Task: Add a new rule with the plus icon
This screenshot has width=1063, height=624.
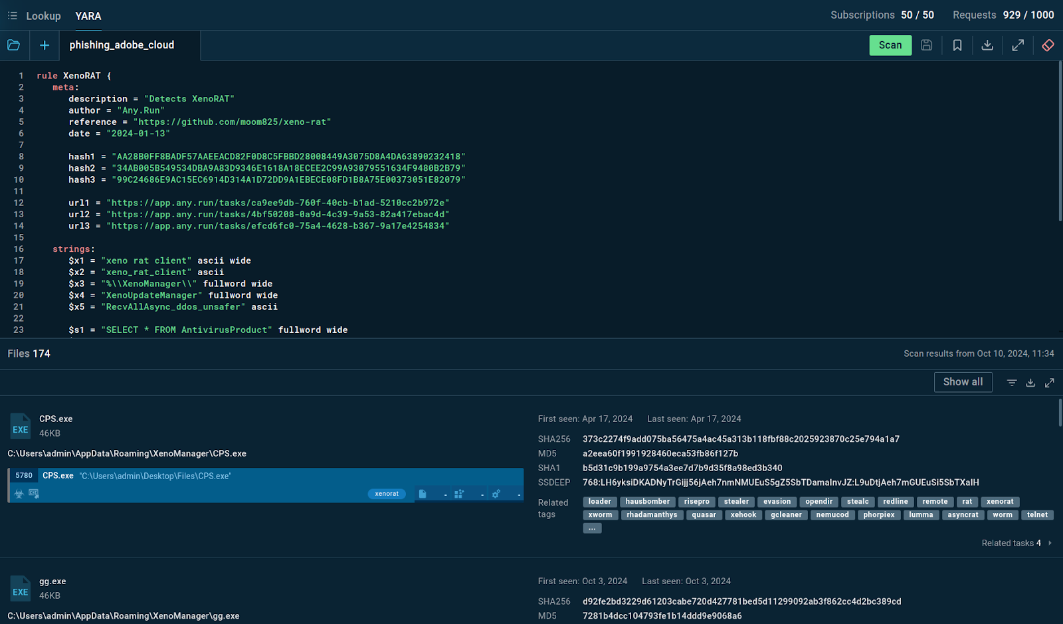Action: [45, 45]
